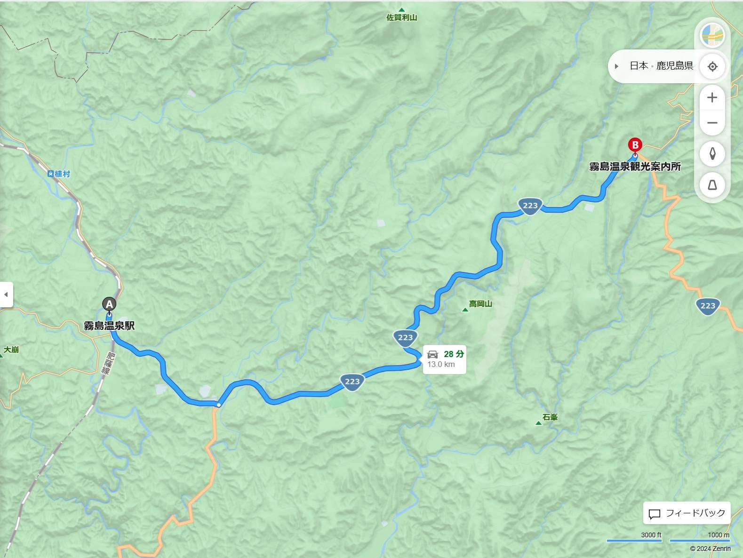Open the map style layer thumbnail
The image size is (743, 558).
click(x=712, y=35)
